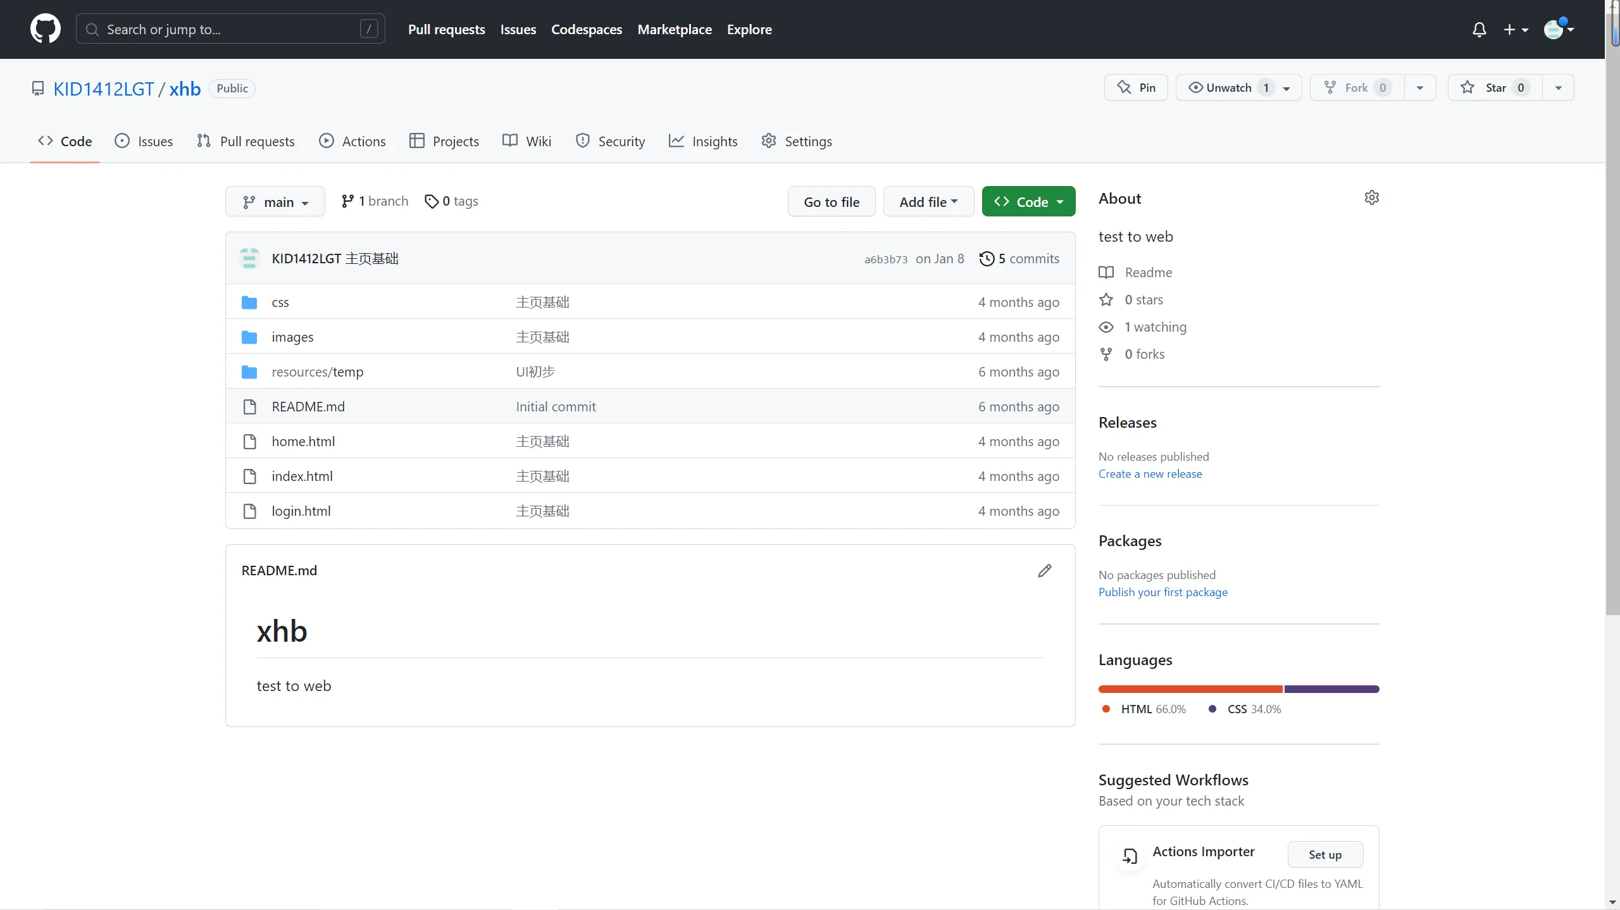The image size is (1620, 910).
Task: Click the commit history clock icon
Action: pyautogui.click(x=987, y=259)
